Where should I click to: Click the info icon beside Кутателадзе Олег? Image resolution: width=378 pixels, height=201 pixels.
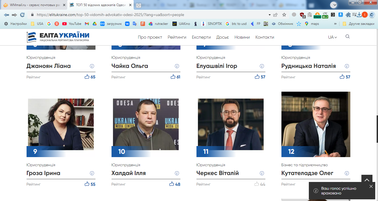coord(347,173)
